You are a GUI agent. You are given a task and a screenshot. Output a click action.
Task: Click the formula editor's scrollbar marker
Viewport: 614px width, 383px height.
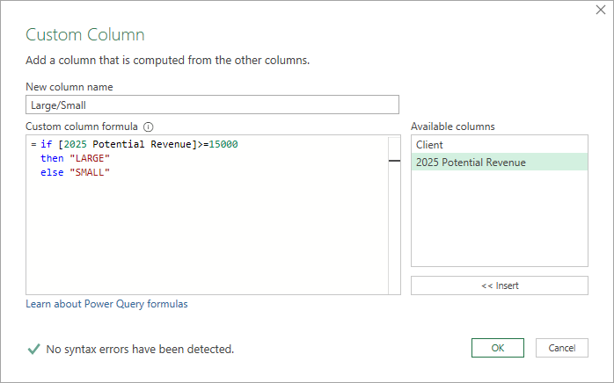394,162
